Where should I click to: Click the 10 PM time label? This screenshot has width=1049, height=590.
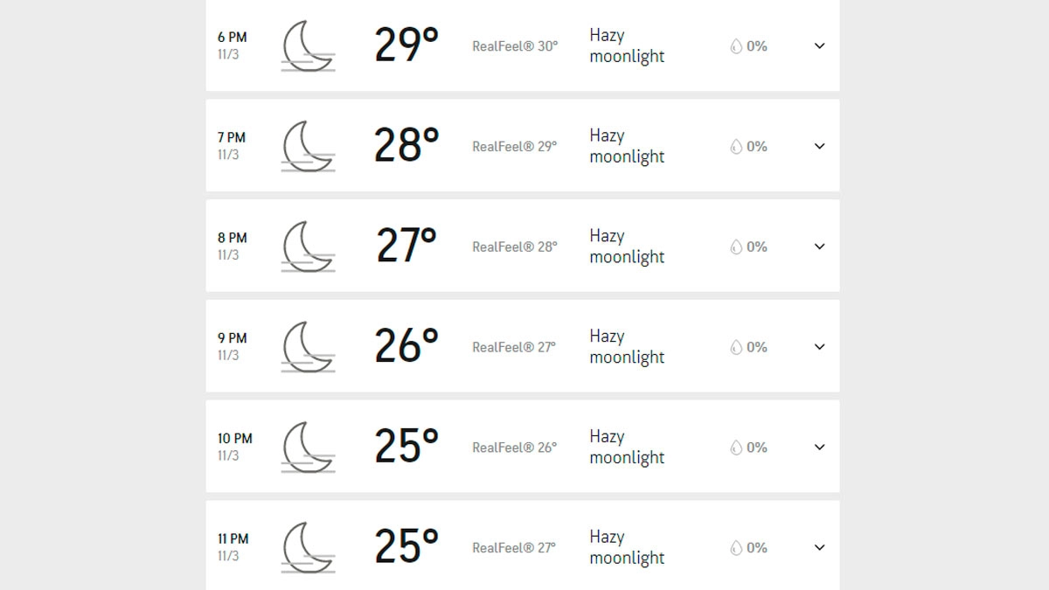(x=234, y=439)
